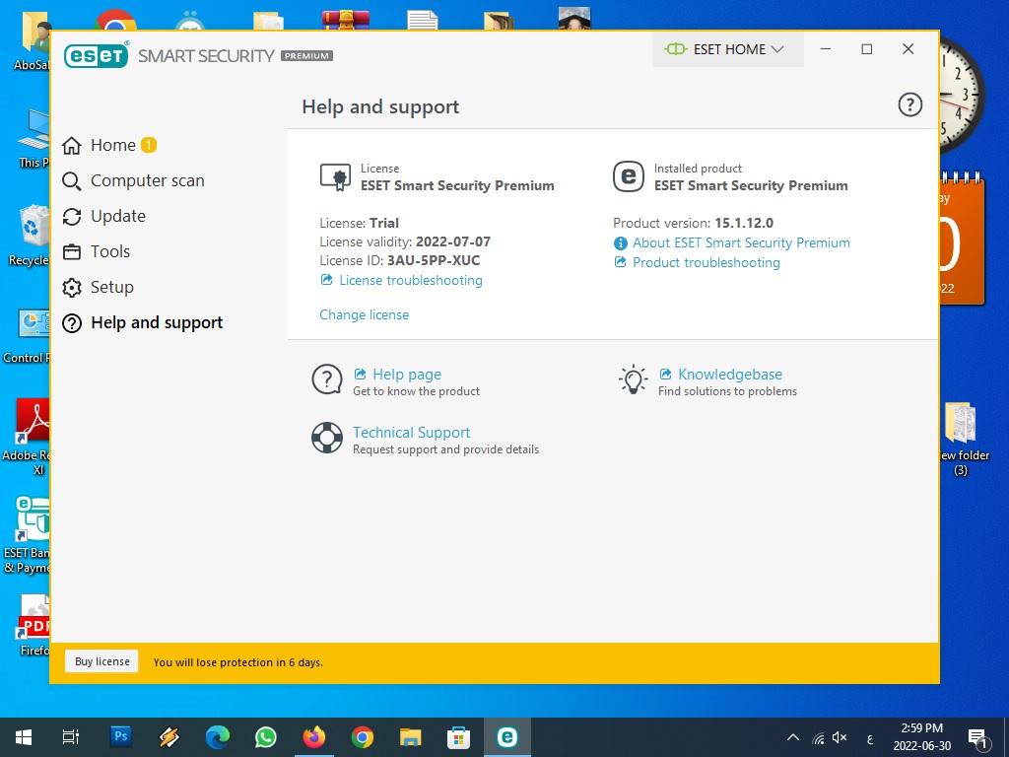Open Google Chrome from the taskbar
1009x757 pixels.
(x=363, y=737)
